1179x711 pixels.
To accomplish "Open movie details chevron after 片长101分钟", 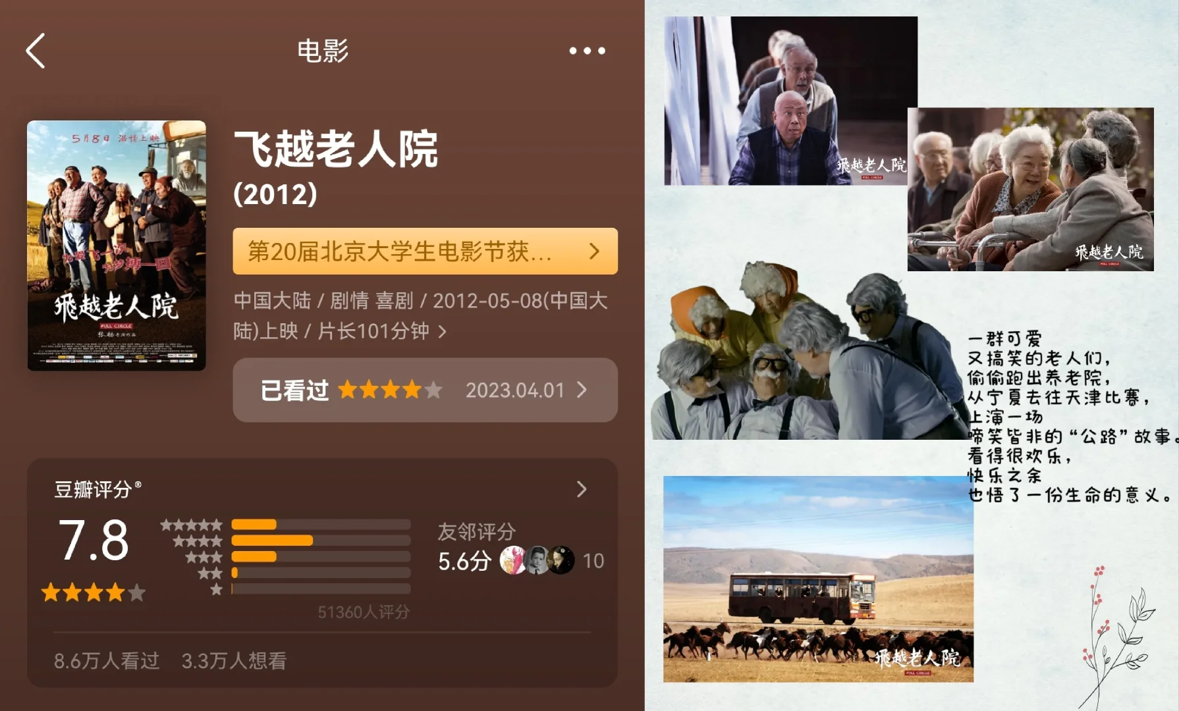I will pyautogui.click(x=443, y=331).
